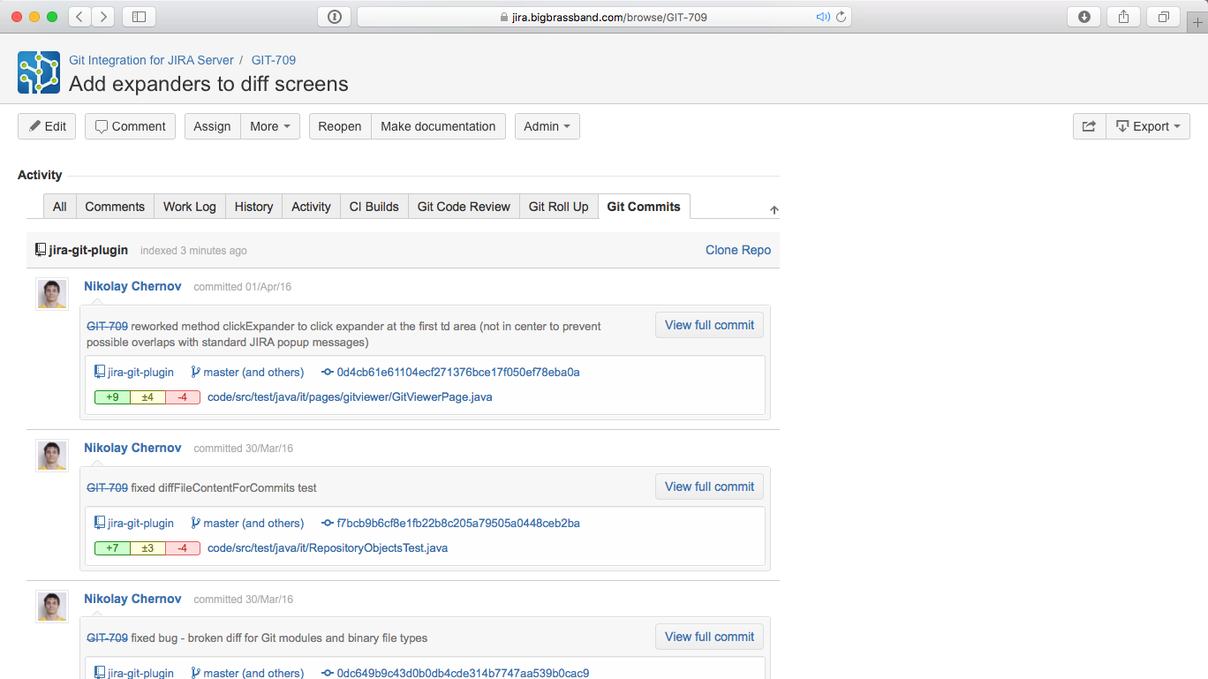Mute tab audio via the address bar speaker icon
The width and height of the screenshot is (1208, 679).
822,16
